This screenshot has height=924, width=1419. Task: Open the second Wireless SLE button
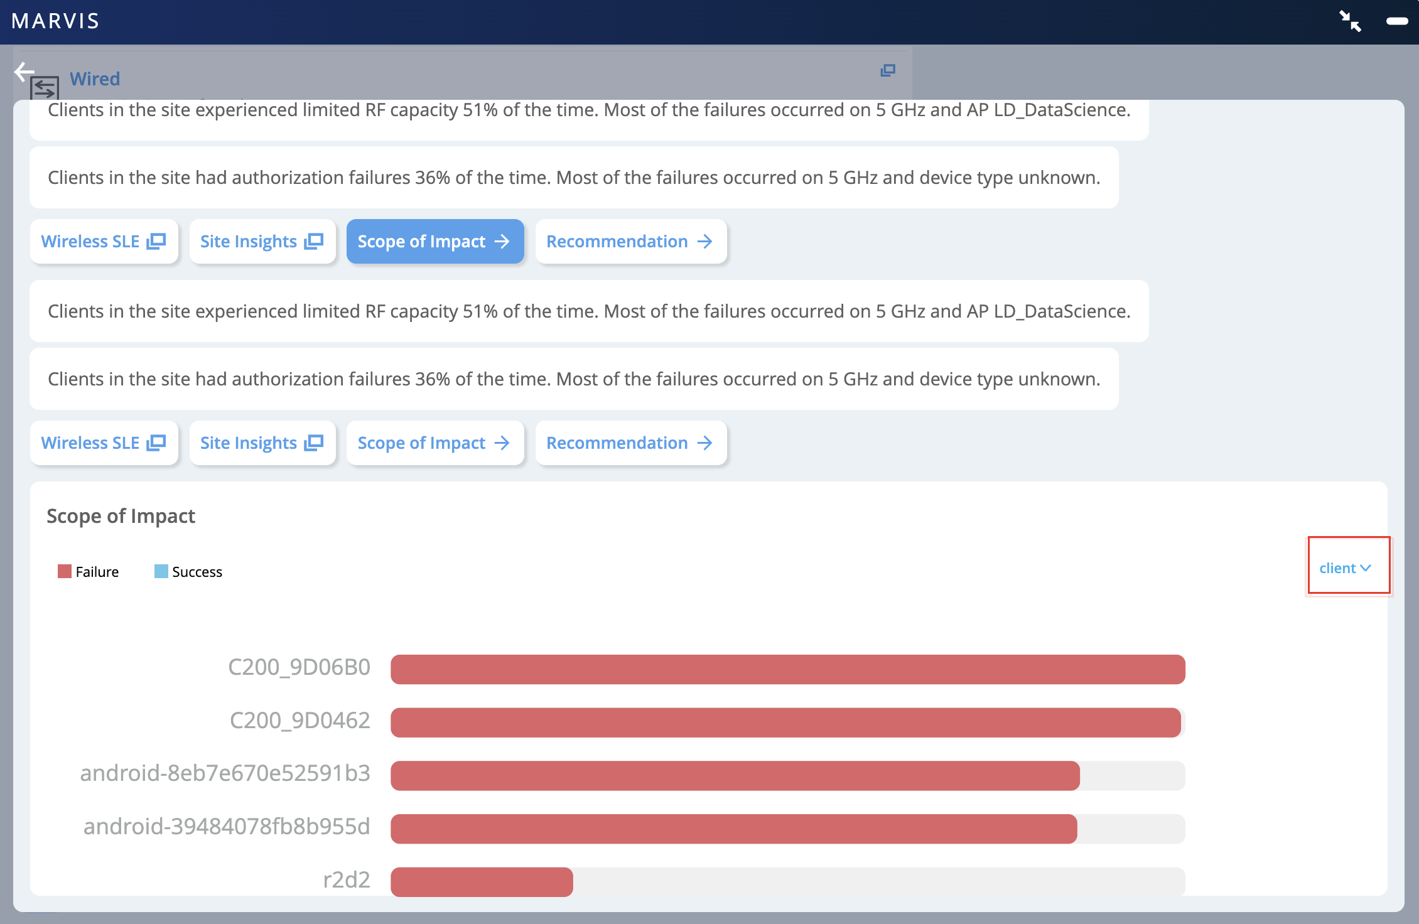pos(104,443)
